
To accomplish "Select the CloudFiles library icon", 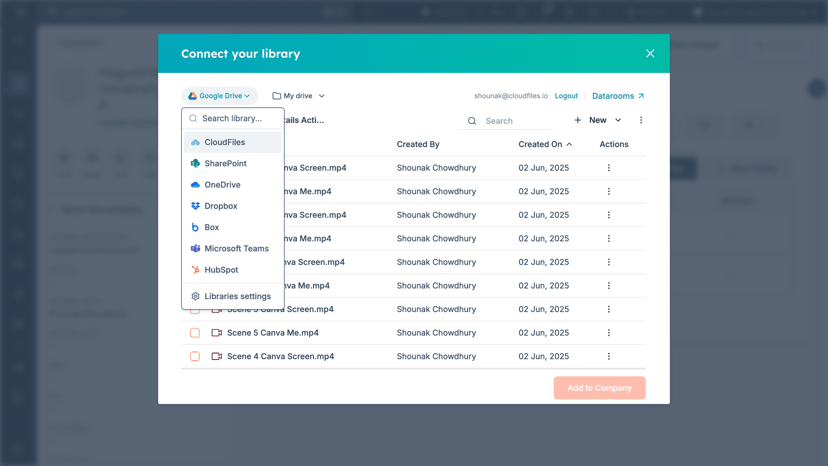I will click(195, 142).
